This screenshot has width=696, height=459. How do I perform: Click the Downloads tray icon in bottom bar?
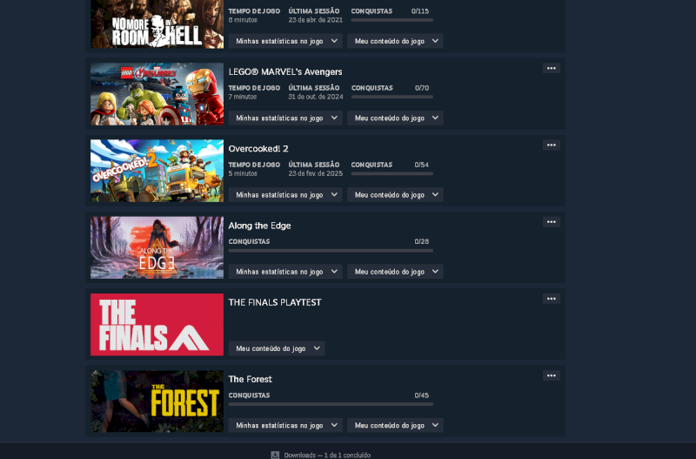(275, 455)
